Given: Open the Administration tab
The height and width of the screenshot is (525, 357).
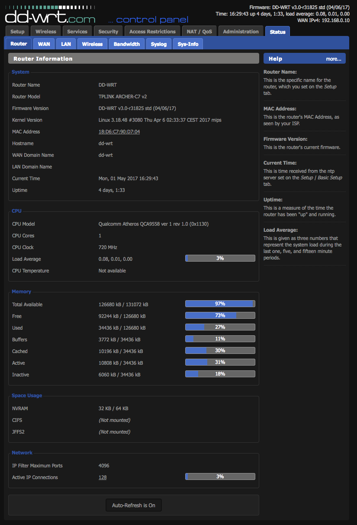Looking at the screenshot, I should (241, 31).
